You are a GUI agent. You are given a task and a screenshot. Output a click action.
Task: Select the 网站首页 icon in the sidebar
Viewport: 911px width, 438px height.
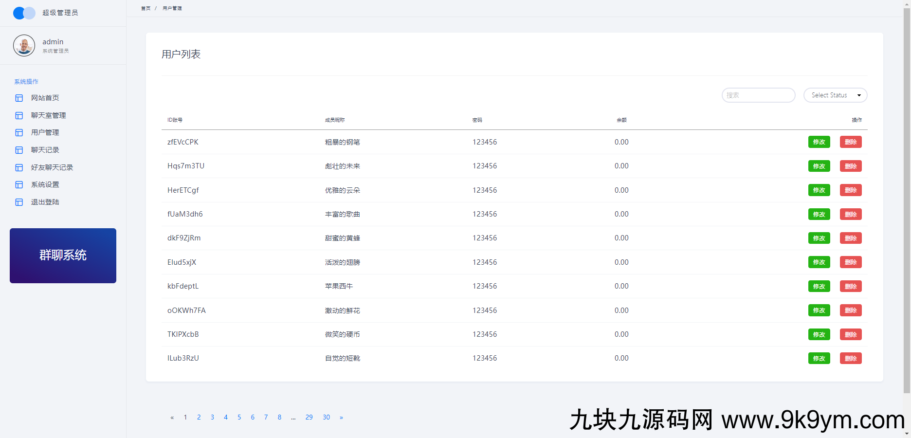coord(19,98)
